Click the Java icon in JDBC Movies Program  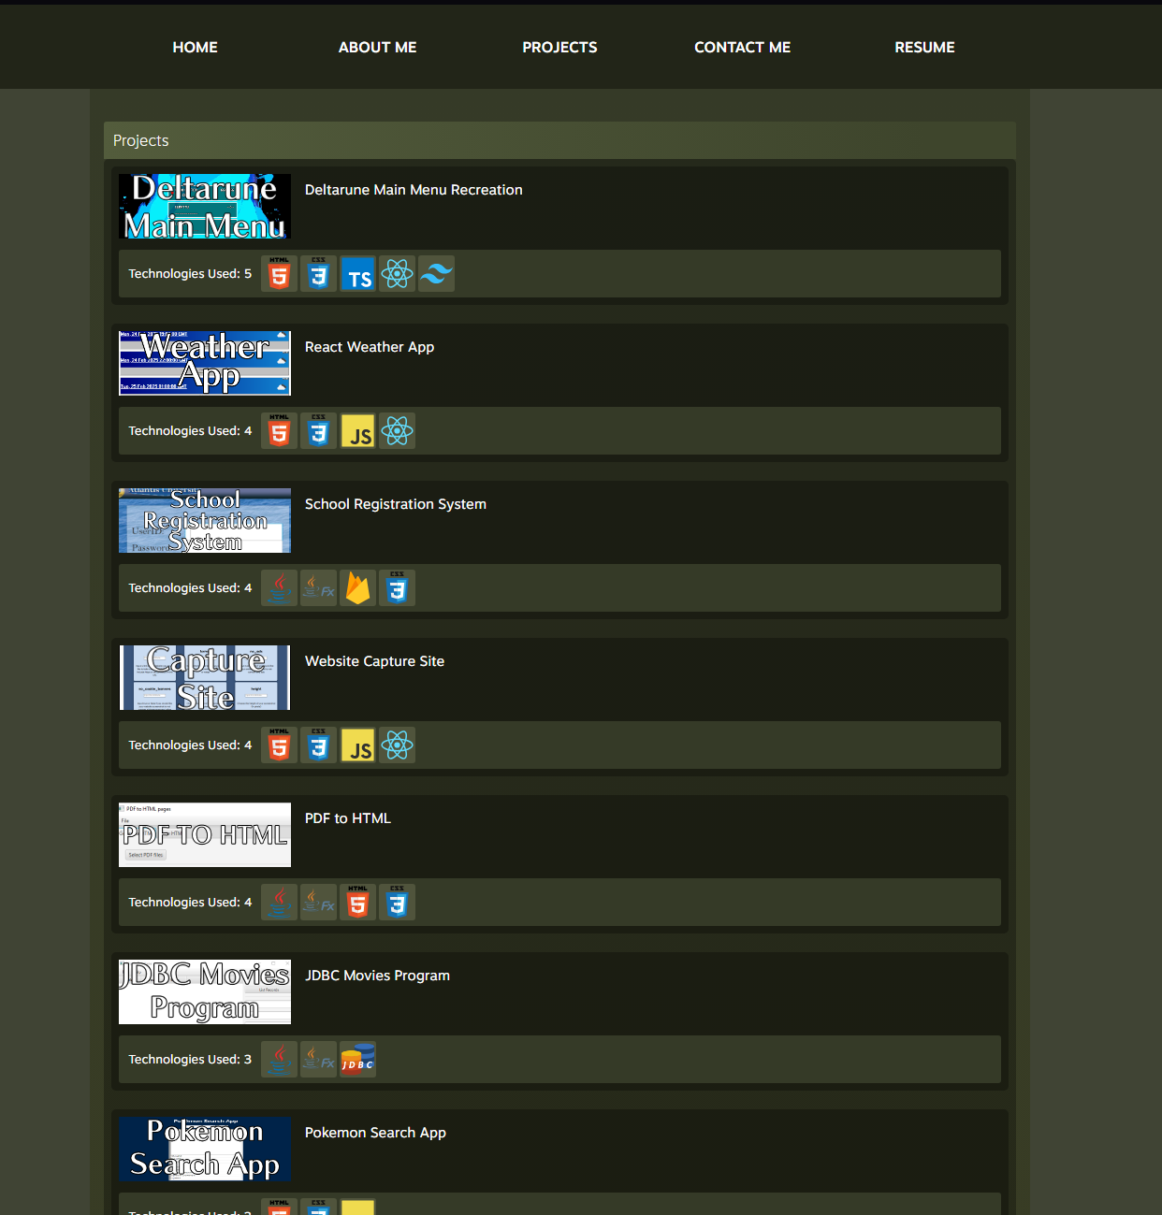[279, 1060]
